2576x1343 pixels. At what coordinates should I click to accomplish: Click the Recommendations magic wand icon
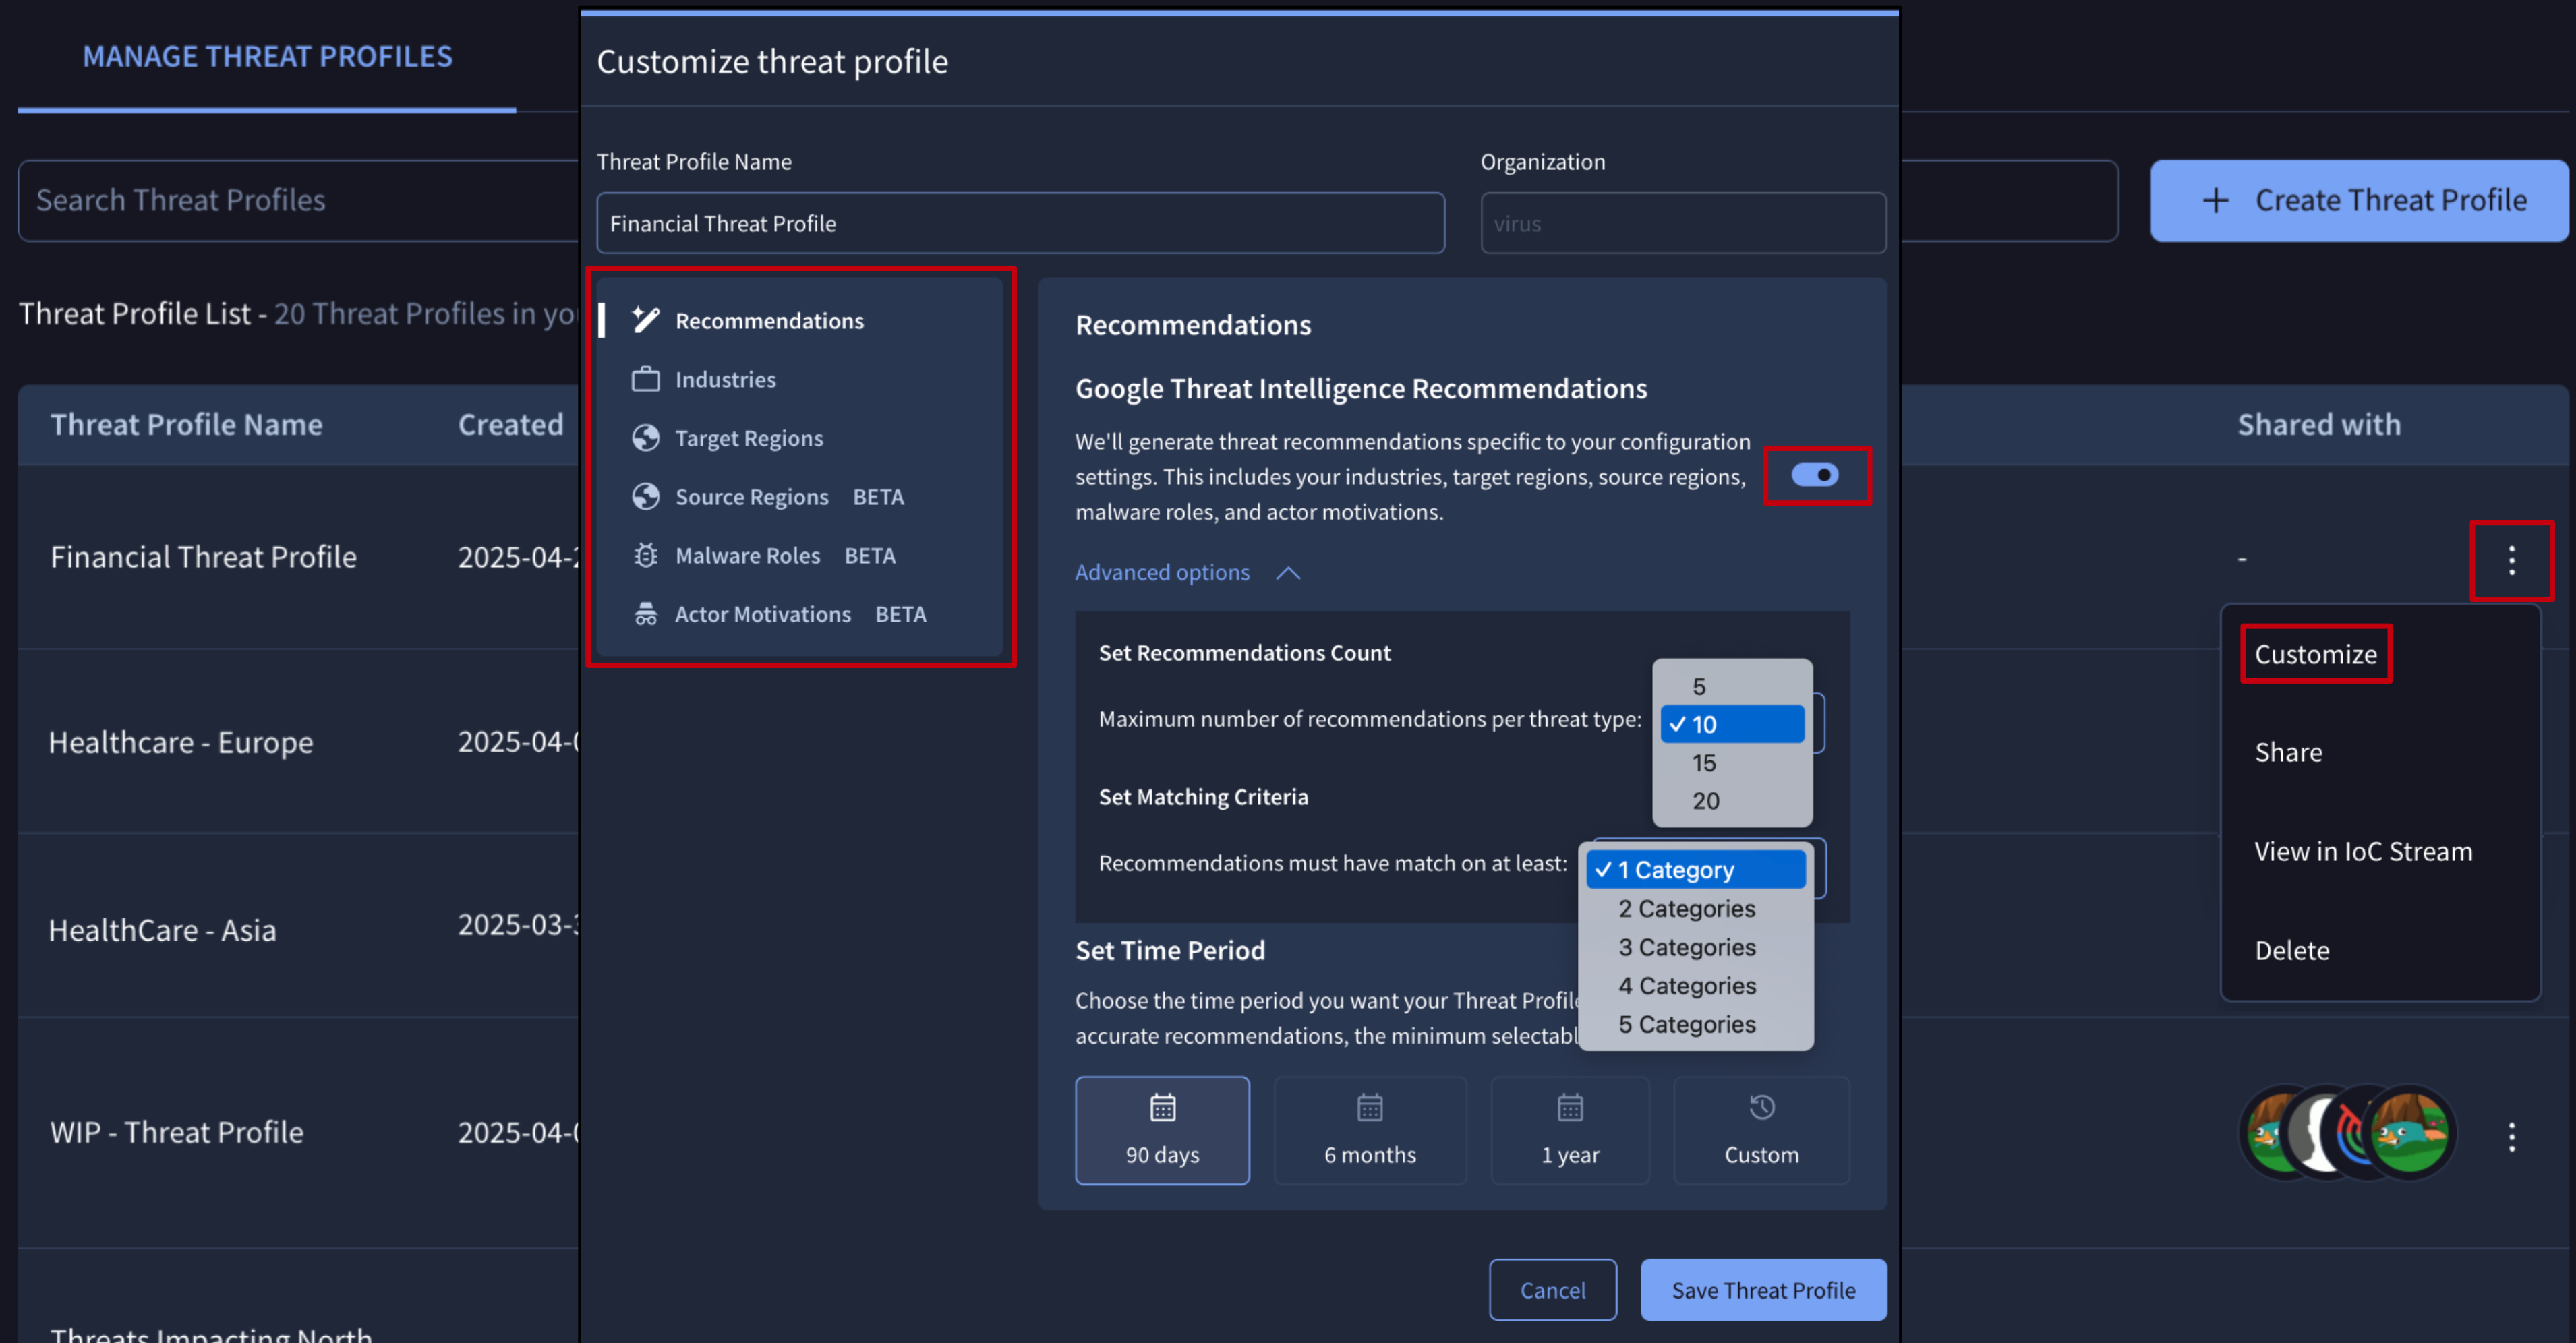(646, 320)
